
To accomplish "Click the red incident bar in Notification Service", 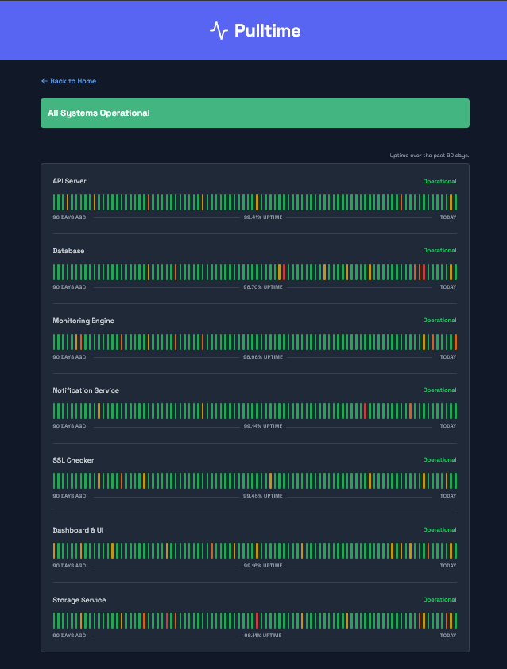I will point(365,411).
